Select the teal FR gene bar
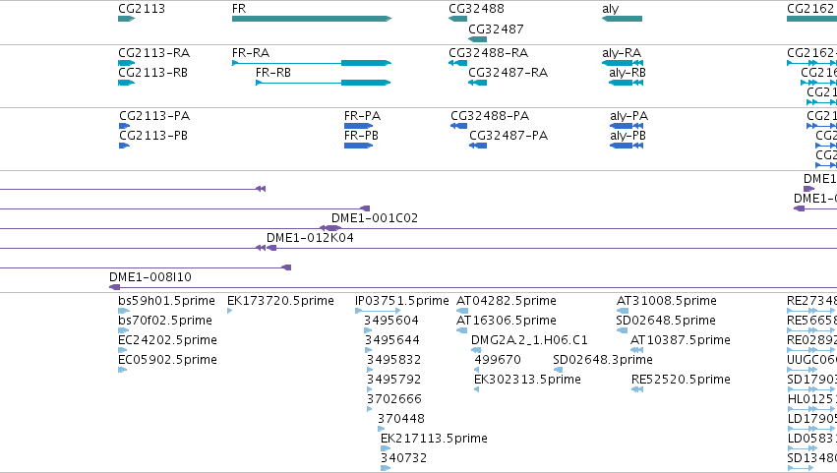 (312, 19)
